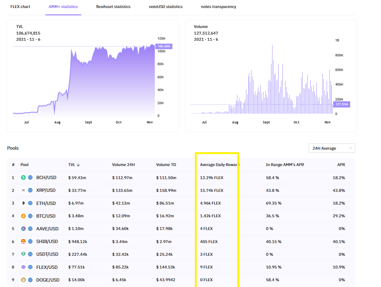The image size is (381, 287).
Task: Click the ETH diamond icon
Action: tap(23, 203)
